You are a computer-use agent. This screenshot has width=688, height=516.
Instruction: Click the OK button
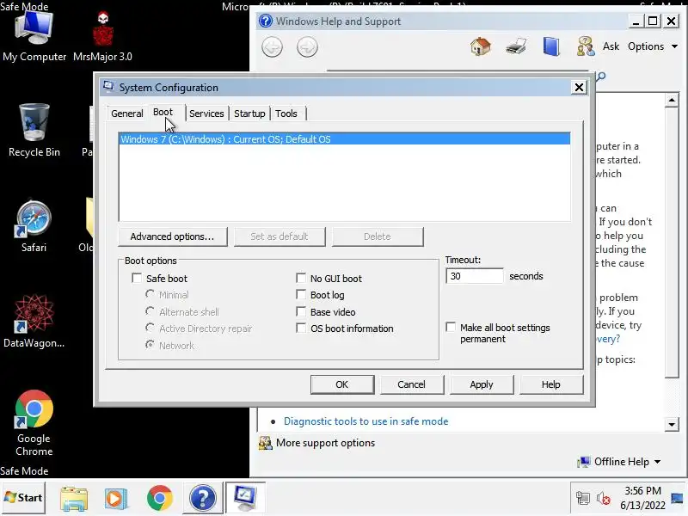point(342,384)
